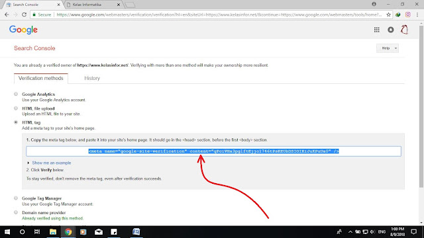This screenshot has width=424, height=238.
Task: Select Google Tag Manager radio button
Action: (16, 198)
